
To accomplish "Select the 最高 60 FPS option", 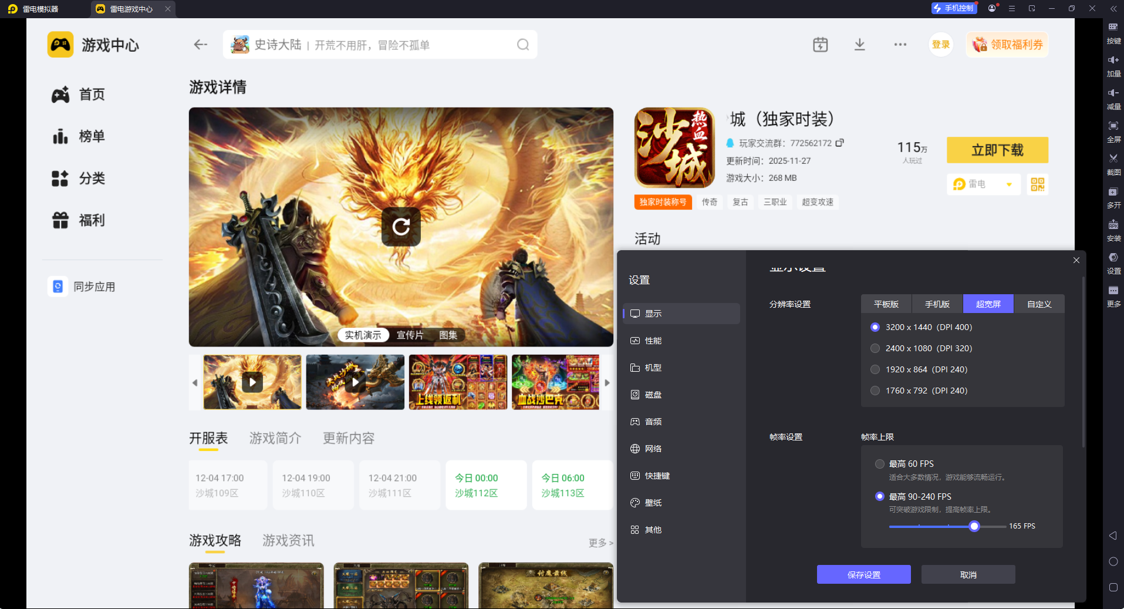I will point(879,463).
